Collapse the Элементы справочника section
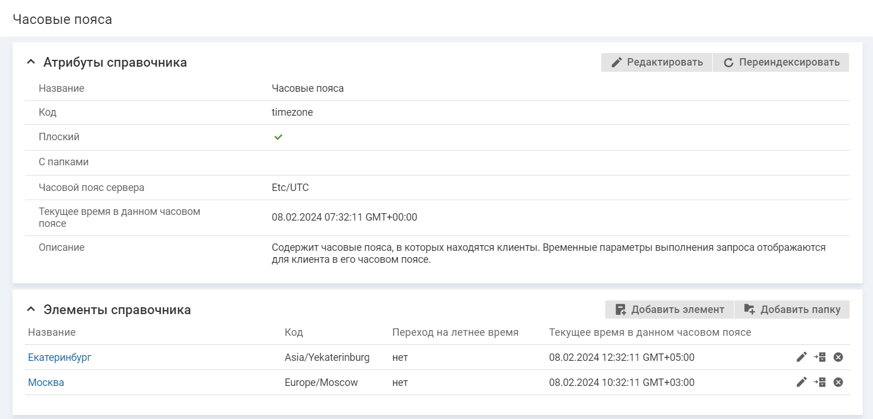873x419 pixels. (x=31, y=310)
